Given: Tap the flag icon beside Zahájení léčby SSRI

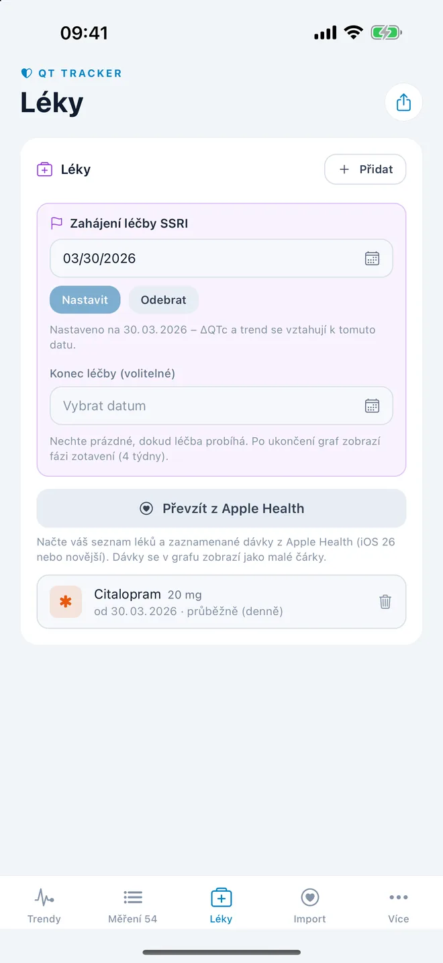Looking at the screenshot, I should 57,224.
